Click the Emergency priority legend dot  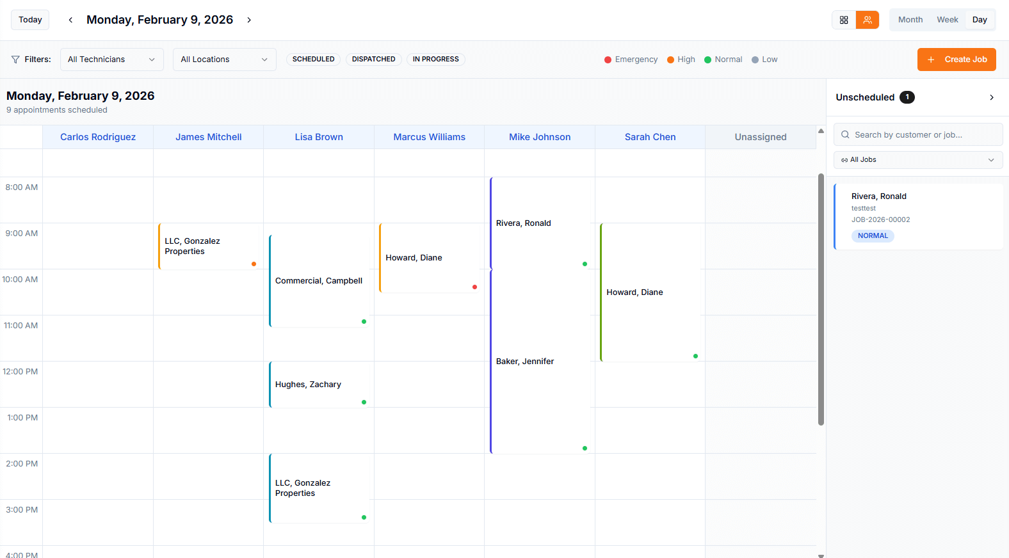pos(608,60)
